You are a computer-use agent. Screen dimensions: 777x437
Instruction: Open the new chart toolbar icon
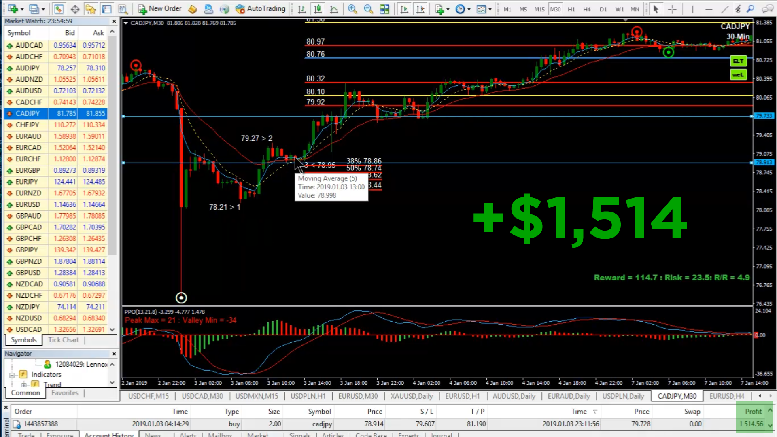13,9
